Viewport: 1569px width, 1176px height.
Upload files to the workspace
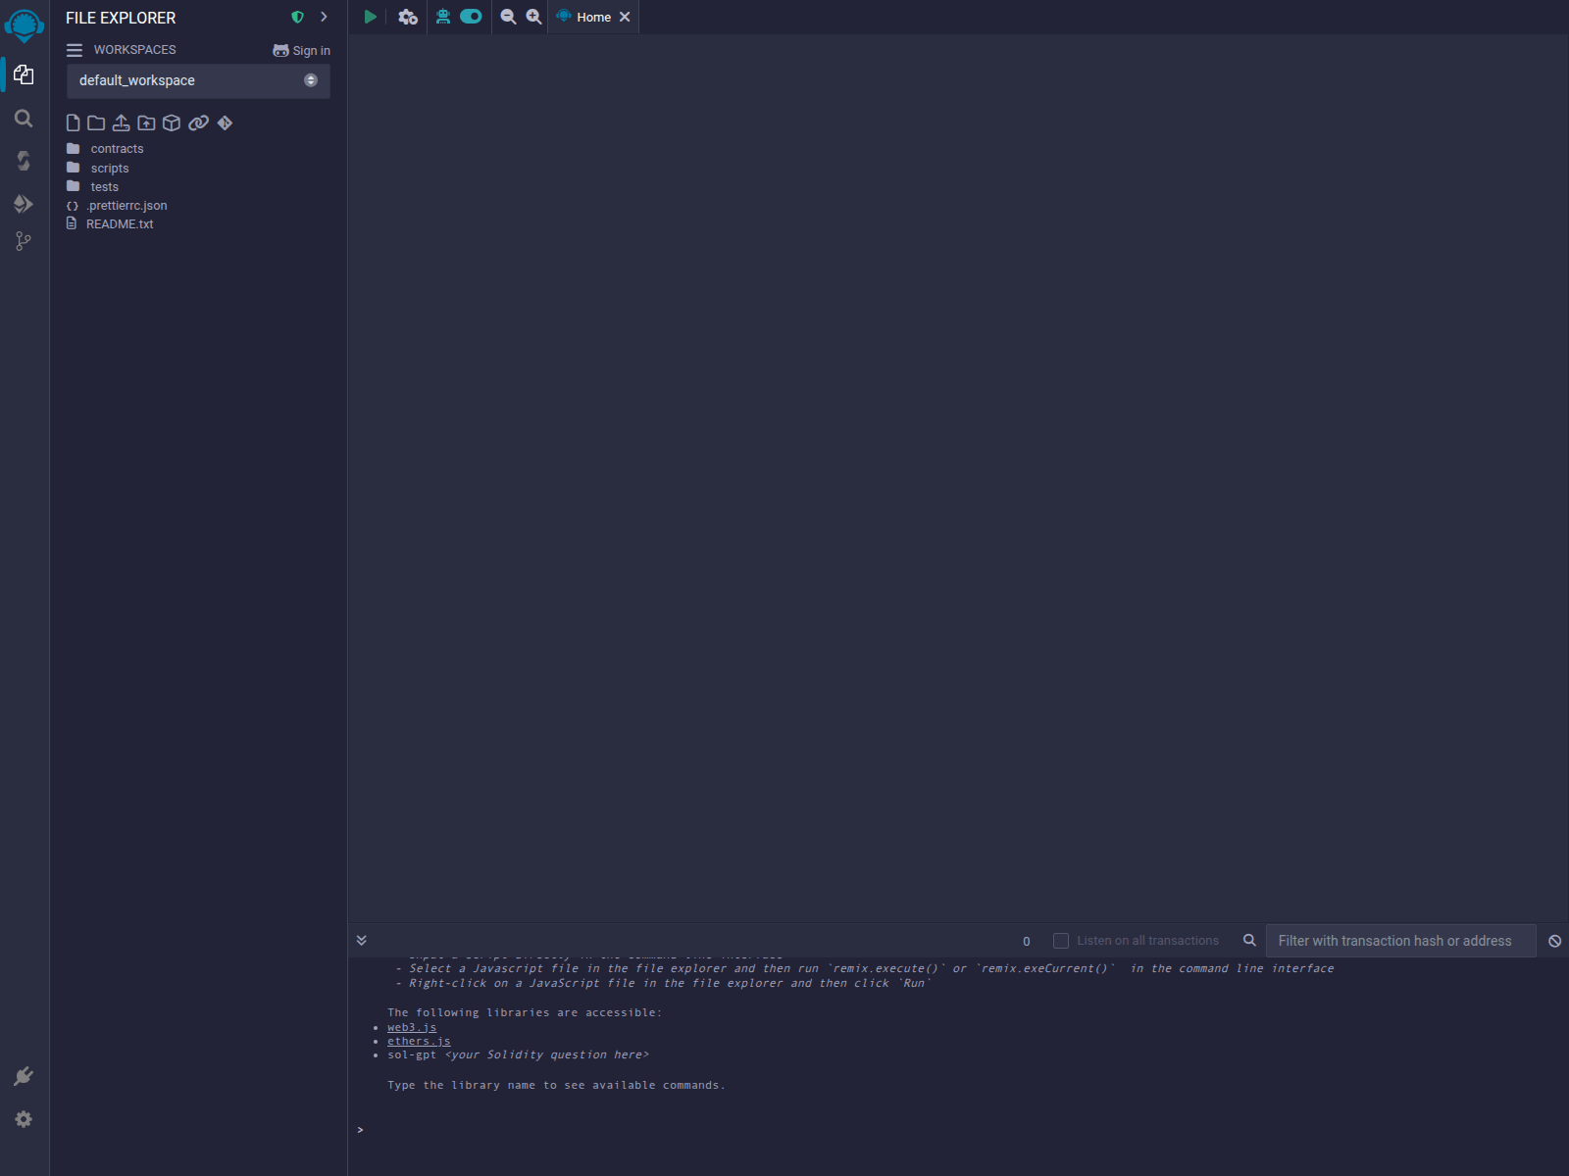point(121,122)
